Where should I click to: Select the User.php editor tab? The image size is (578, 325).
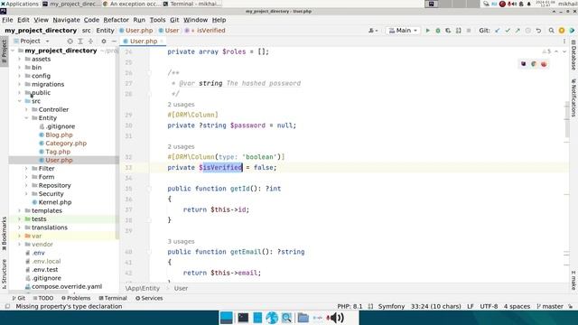(143, 42)
